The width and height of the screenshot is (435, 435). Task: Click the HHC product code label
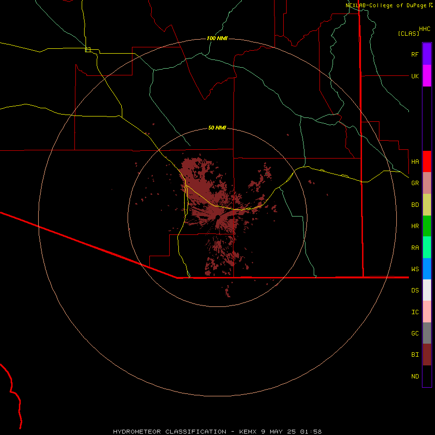424,29
